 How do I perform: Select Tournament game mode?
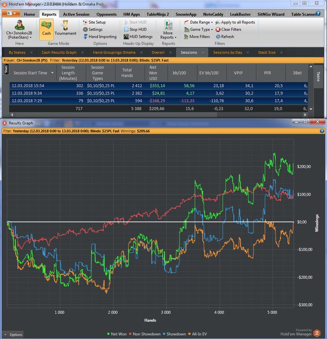(x=65, y=28)
